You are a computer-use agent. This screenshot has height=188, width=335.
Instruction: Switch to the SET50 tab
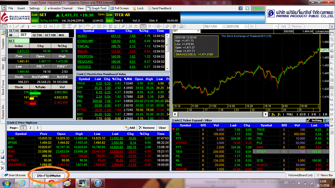click(37, 35)
